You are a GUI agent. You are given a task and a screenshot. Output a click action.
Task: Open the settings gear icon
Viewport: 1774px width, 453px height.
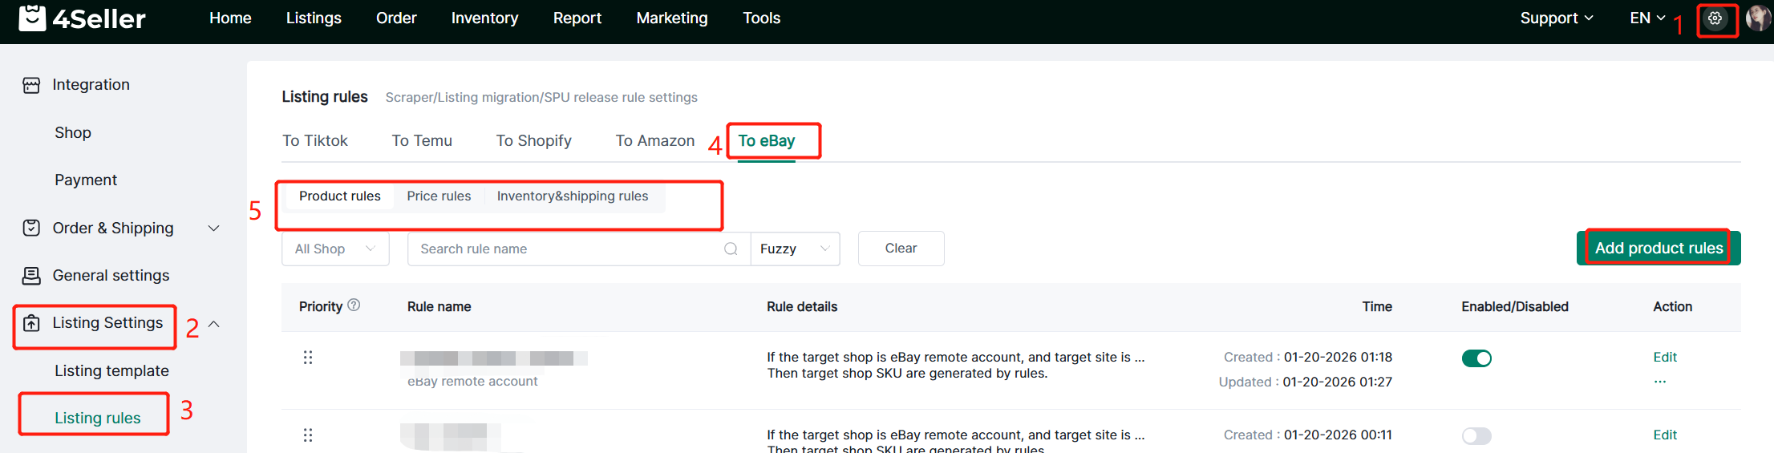coord(1715,18)
